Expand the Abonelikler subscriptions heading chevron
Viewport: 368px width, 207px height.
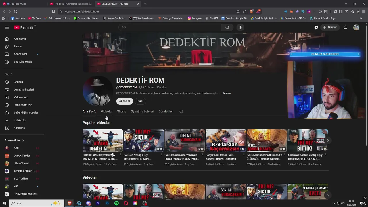pos(23,141)
